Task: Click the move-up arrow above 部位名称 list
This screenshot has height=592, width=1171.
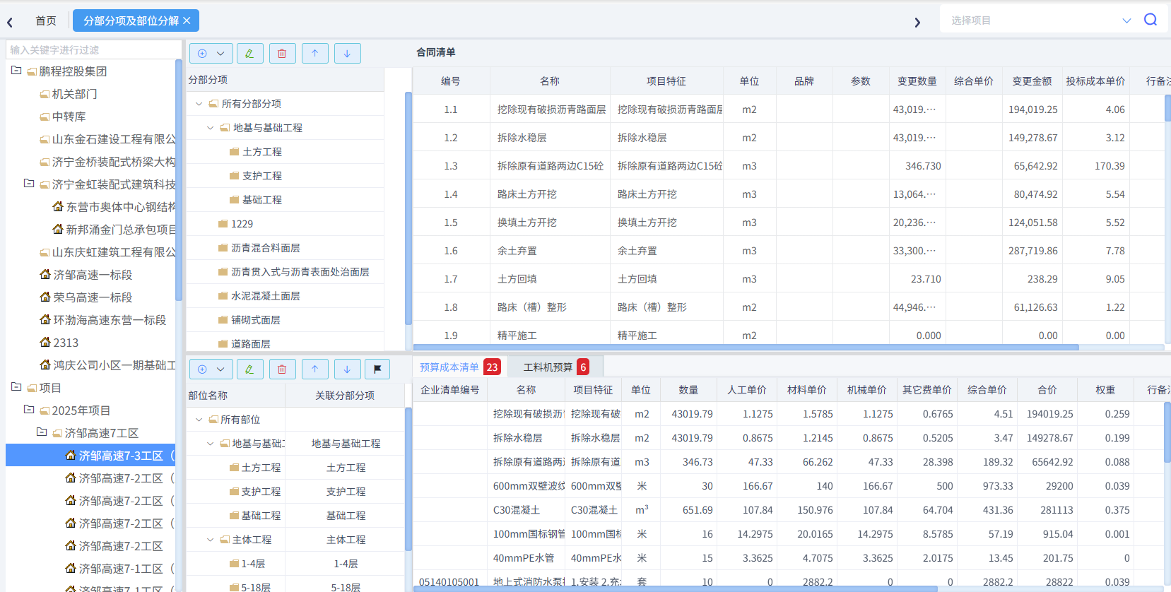Action: (314, 369)
